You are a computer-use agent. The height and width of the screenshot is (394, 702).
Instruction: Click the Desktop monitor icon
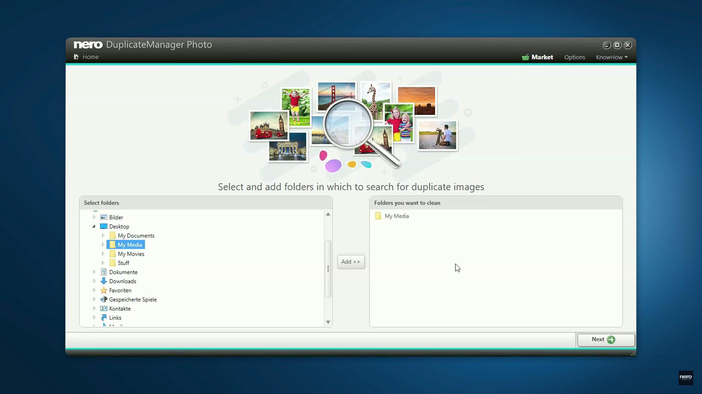[x=104, y=226]
